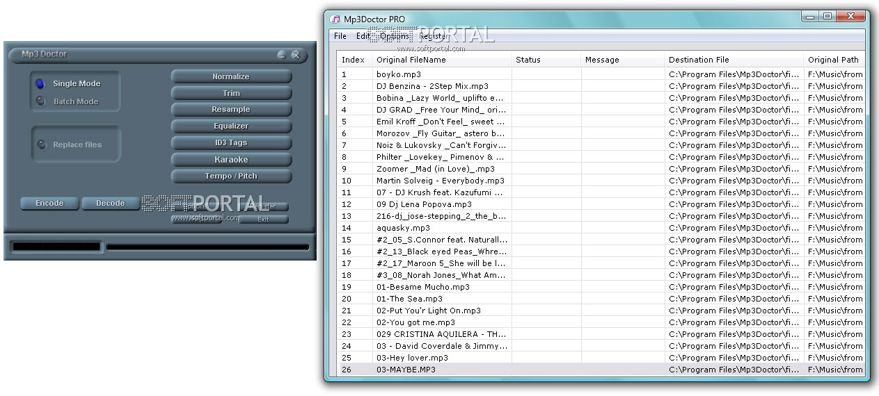Sort by the Original FileName column header
The width and height of the screenshot is (879, 396).
coord(441,60)
